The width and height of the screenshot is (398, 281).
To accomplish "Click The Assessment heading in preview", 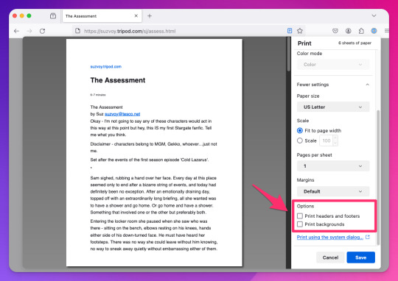I will pyautogui.click(x=118, y=80).
